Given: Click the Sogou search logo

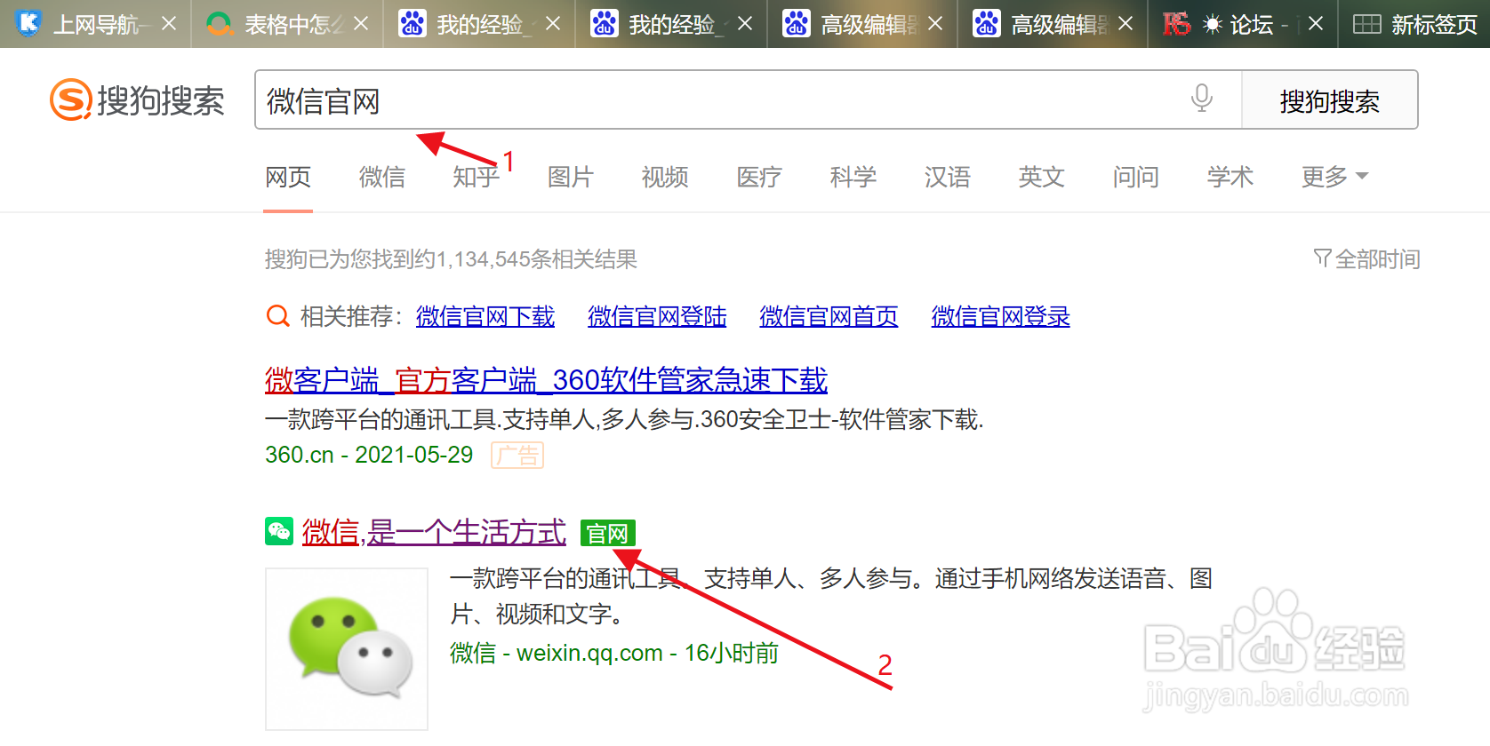Looking at the screenshot, I should click(x=138, y=99).
